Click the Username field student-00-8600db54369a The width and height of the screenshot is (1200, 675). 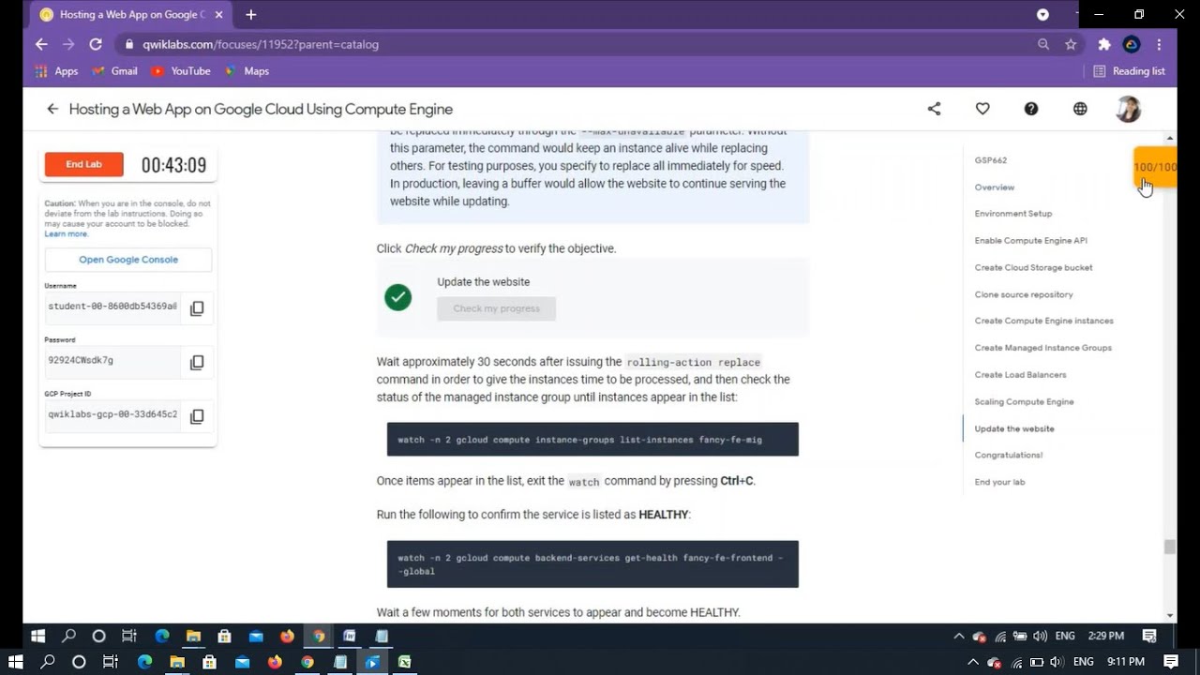[112, 307]
